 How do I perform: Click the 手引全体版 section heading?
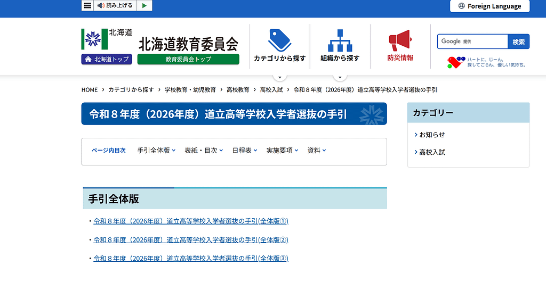[114, 198]
